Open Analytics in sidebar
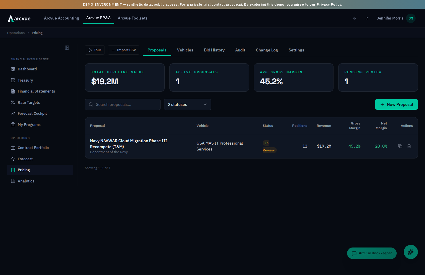 coord(40,181)
